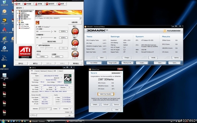
Task: Click Run 3DMark button
Action: [x=94, y=63]
